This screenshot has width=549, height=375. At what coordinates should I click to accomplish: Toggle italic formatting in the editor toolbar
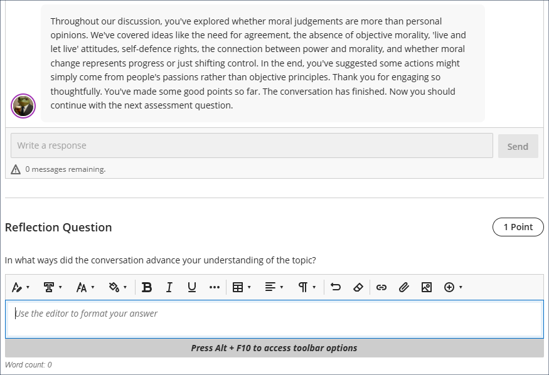[x=169, y=287]
